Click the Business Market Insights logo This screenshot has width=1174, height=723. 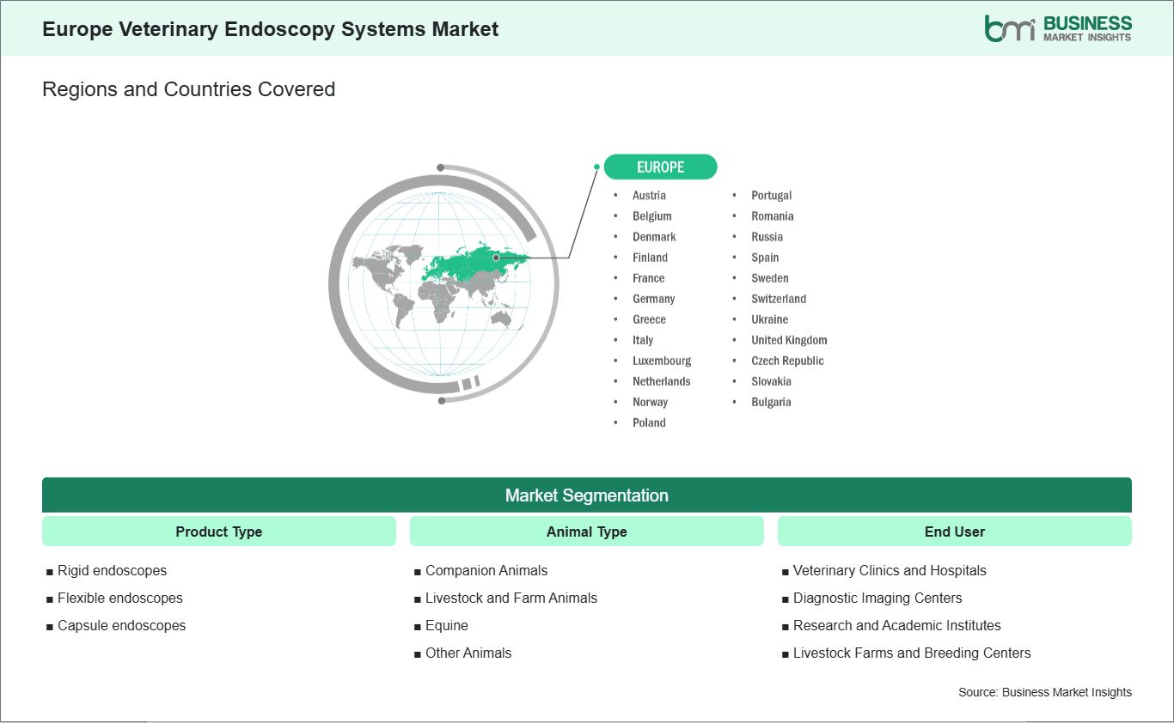click(1058, 28)
